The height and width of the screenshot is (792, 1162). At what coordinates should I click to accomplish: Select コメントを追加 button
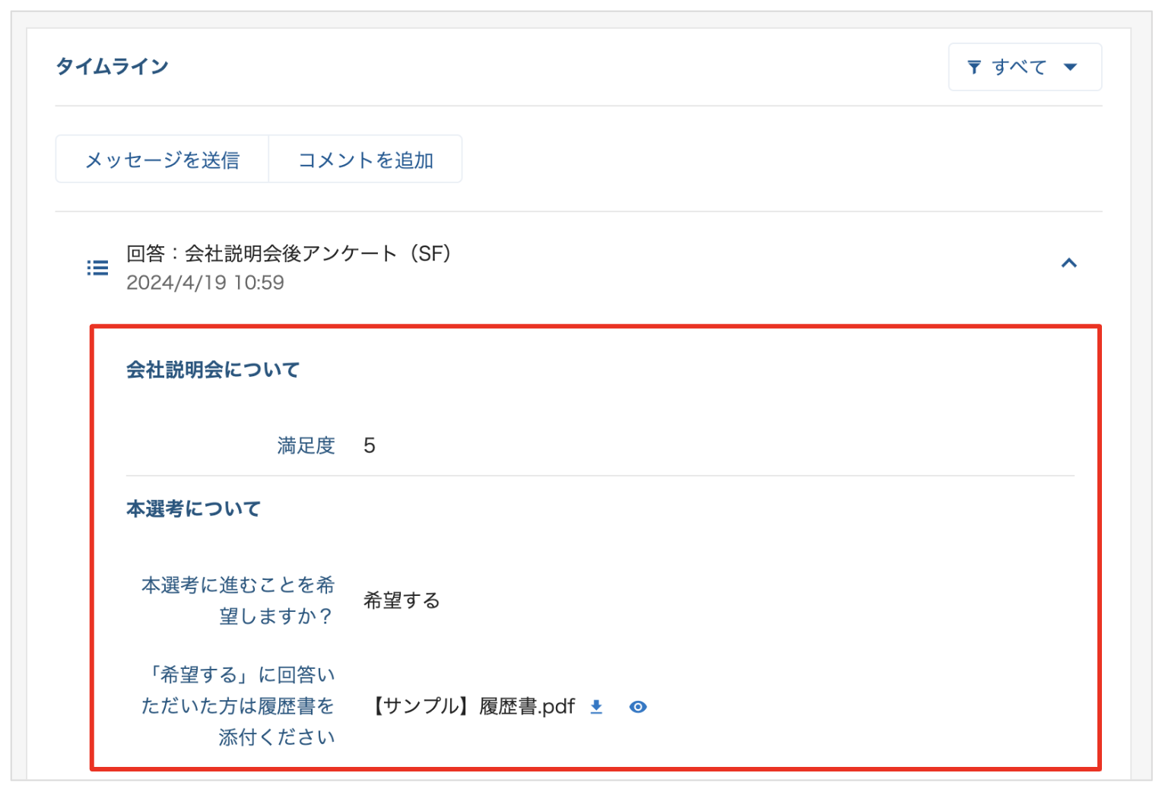365,160
